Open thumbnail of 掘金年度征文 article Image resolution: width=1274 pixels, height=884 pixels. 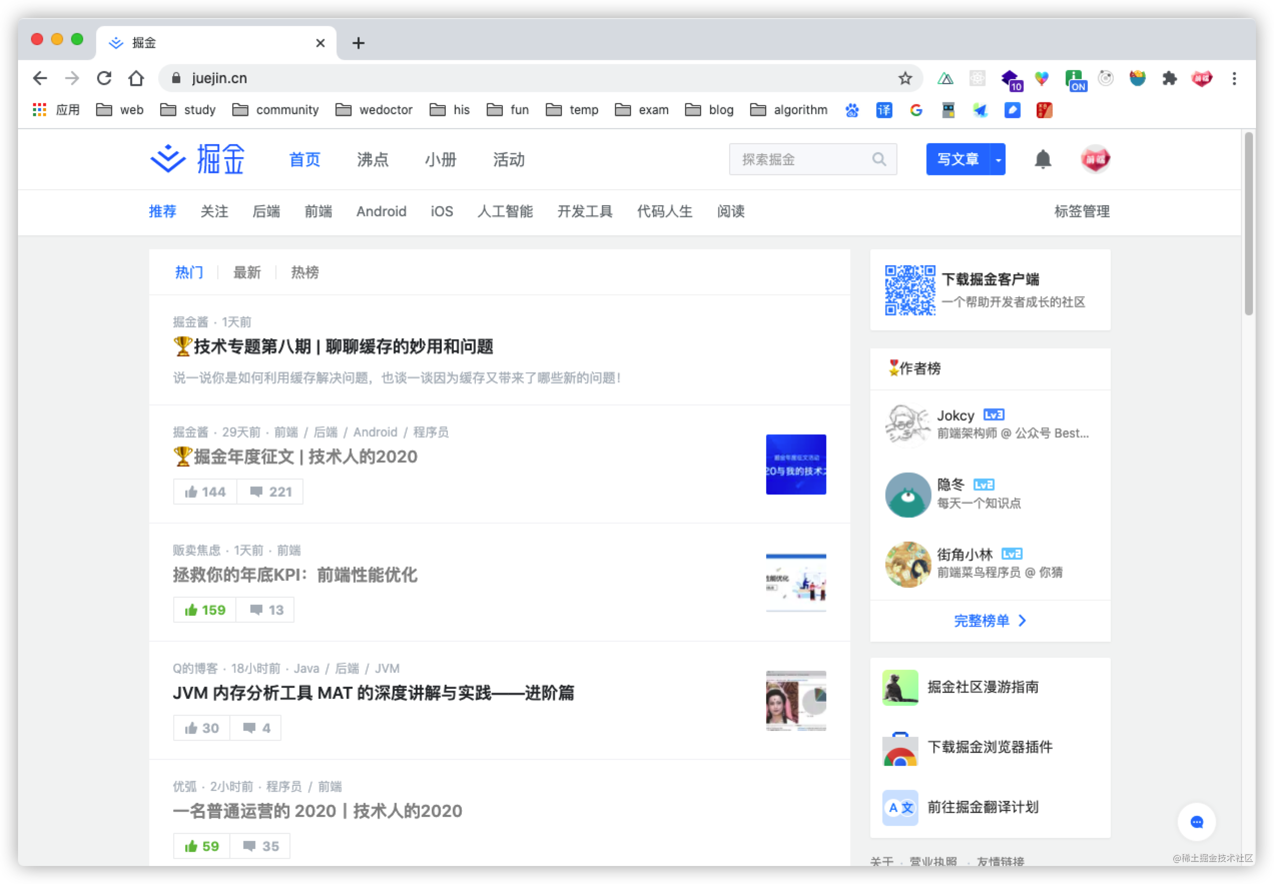coord(796,464)
